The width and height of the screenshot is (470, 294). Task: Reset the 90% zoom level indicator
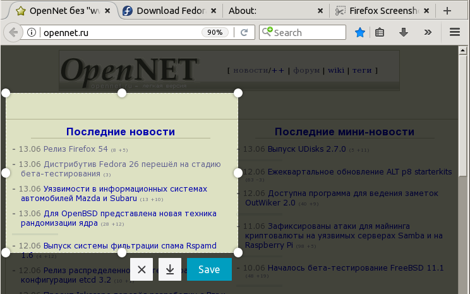coord(215,32)
